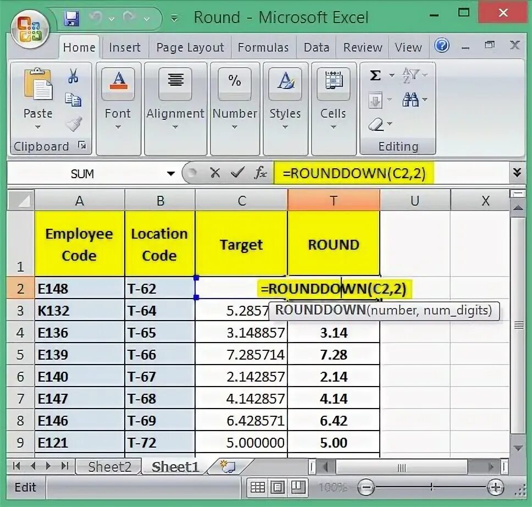The image size is (532, 507).
Task: Open the Styles group
Action: (x=285, y=109)
